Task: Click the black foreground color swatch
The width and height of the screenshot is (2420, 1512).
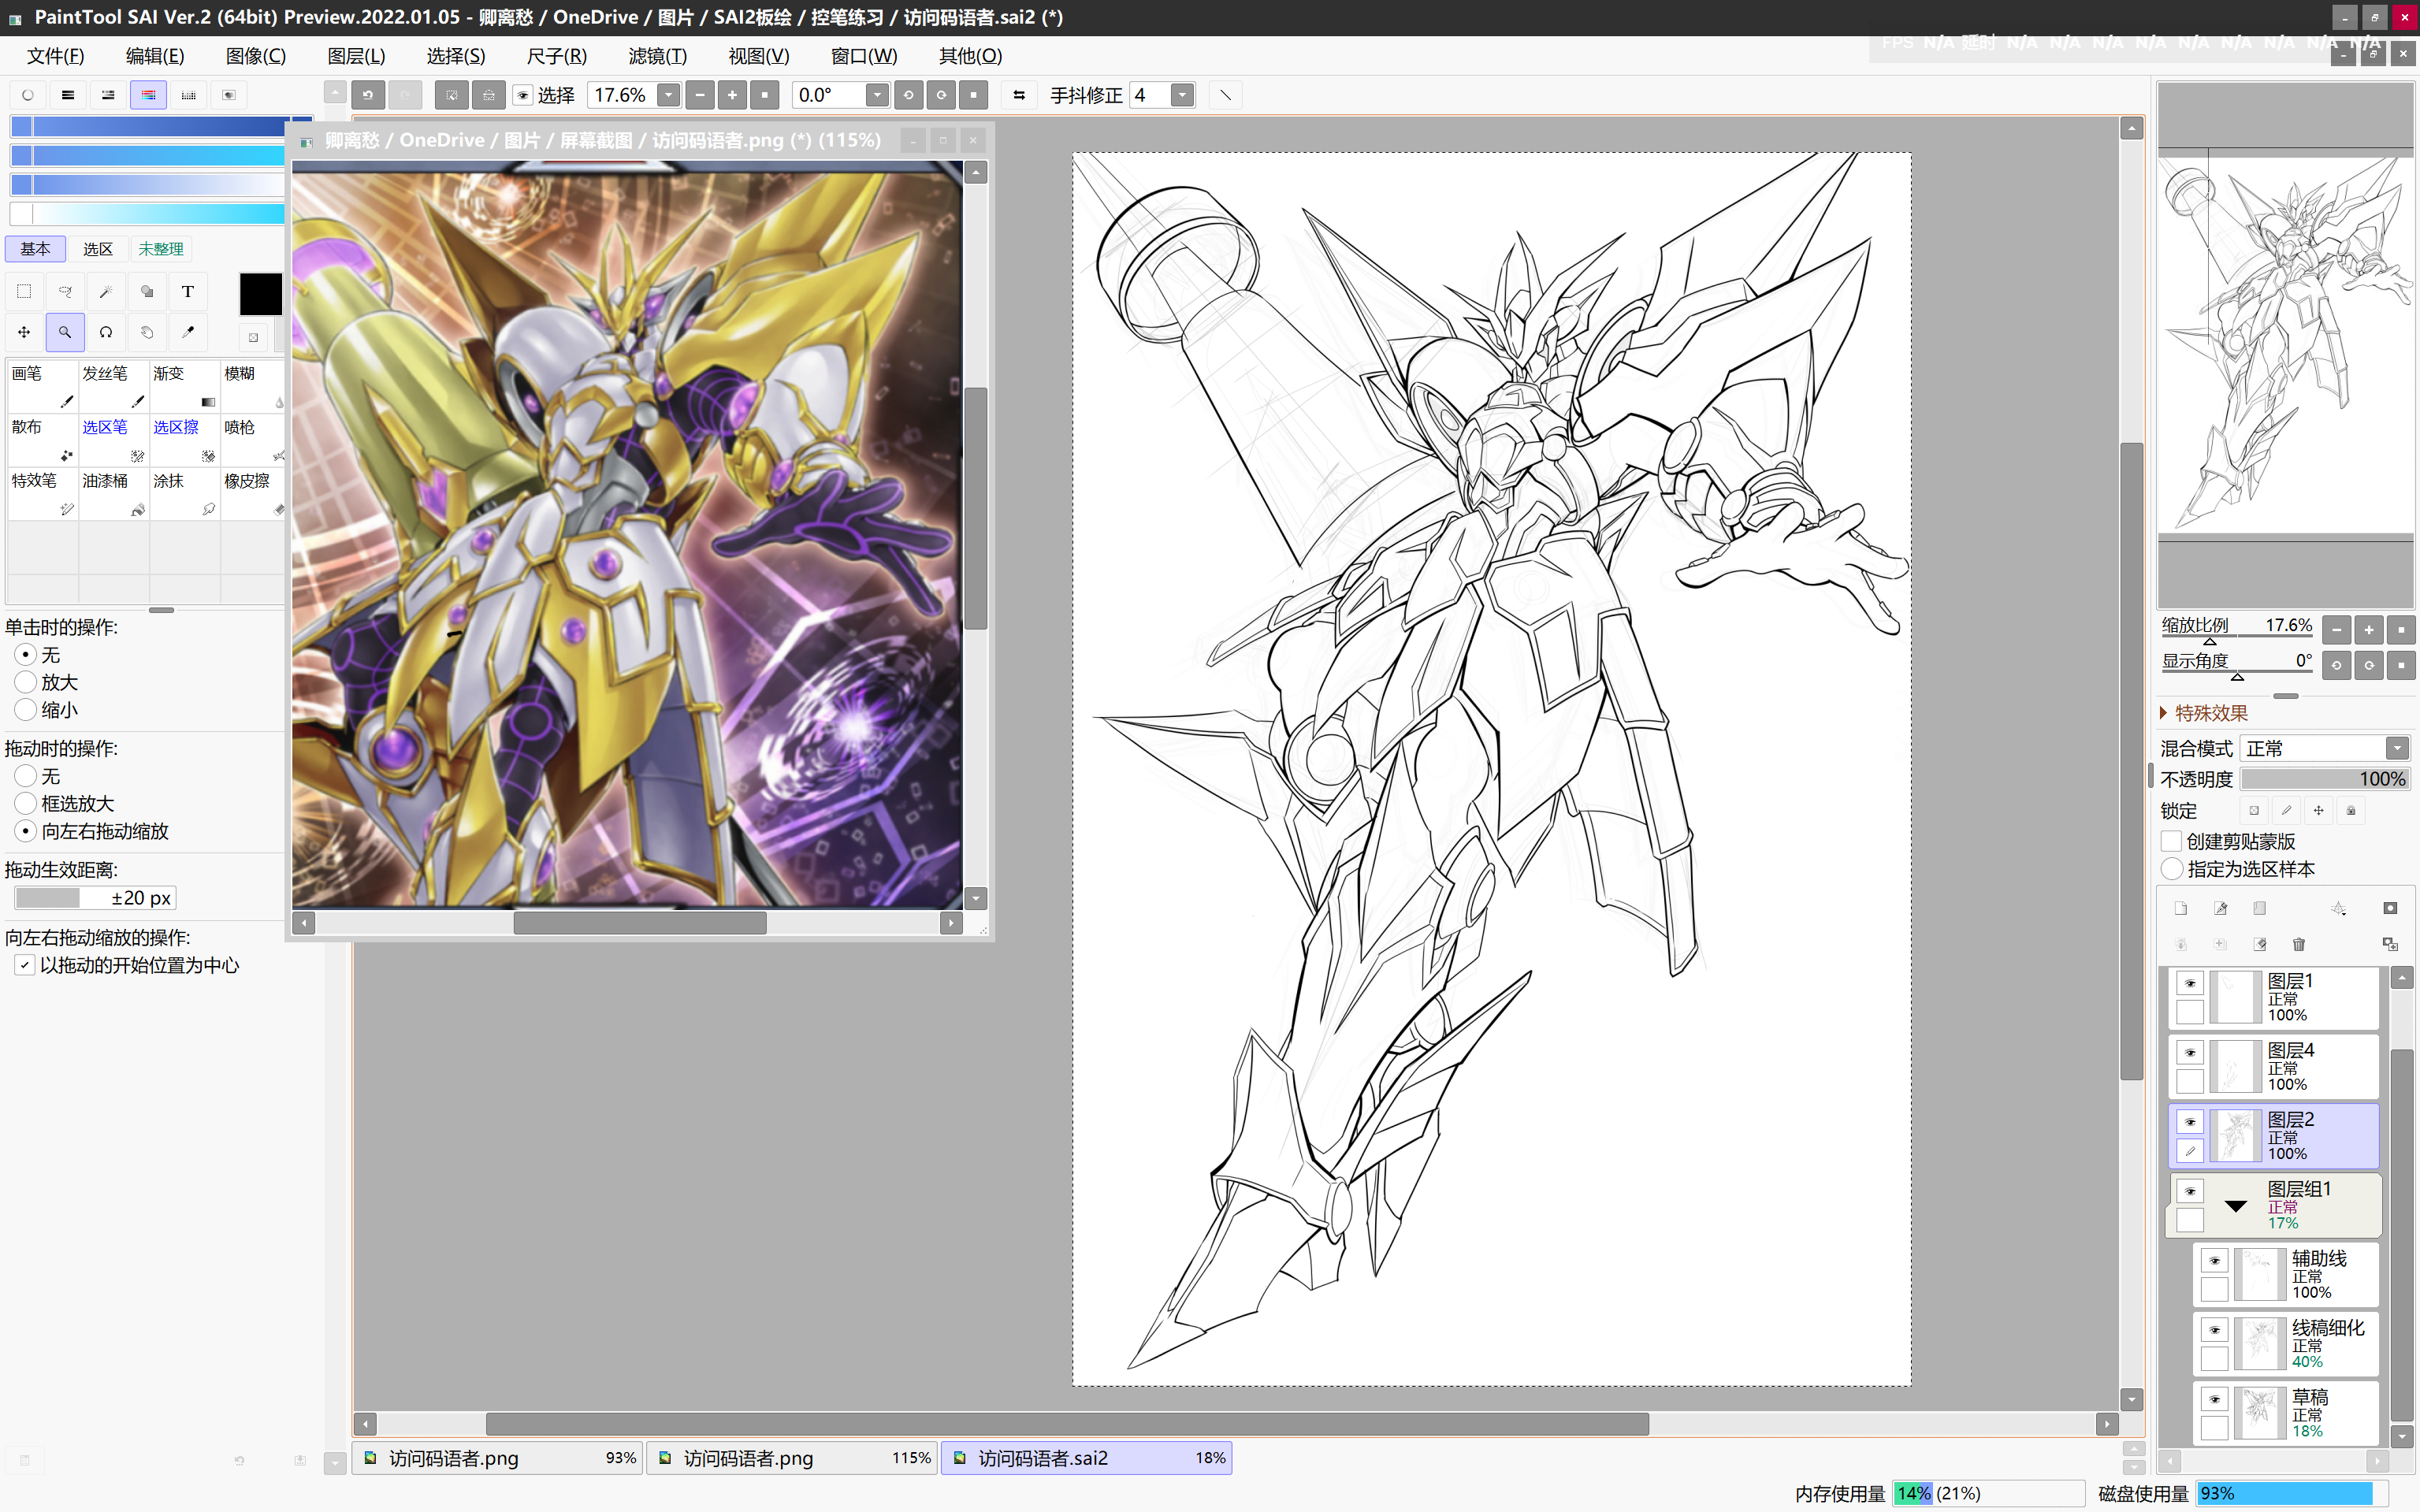Action: (x=260, y=294)
